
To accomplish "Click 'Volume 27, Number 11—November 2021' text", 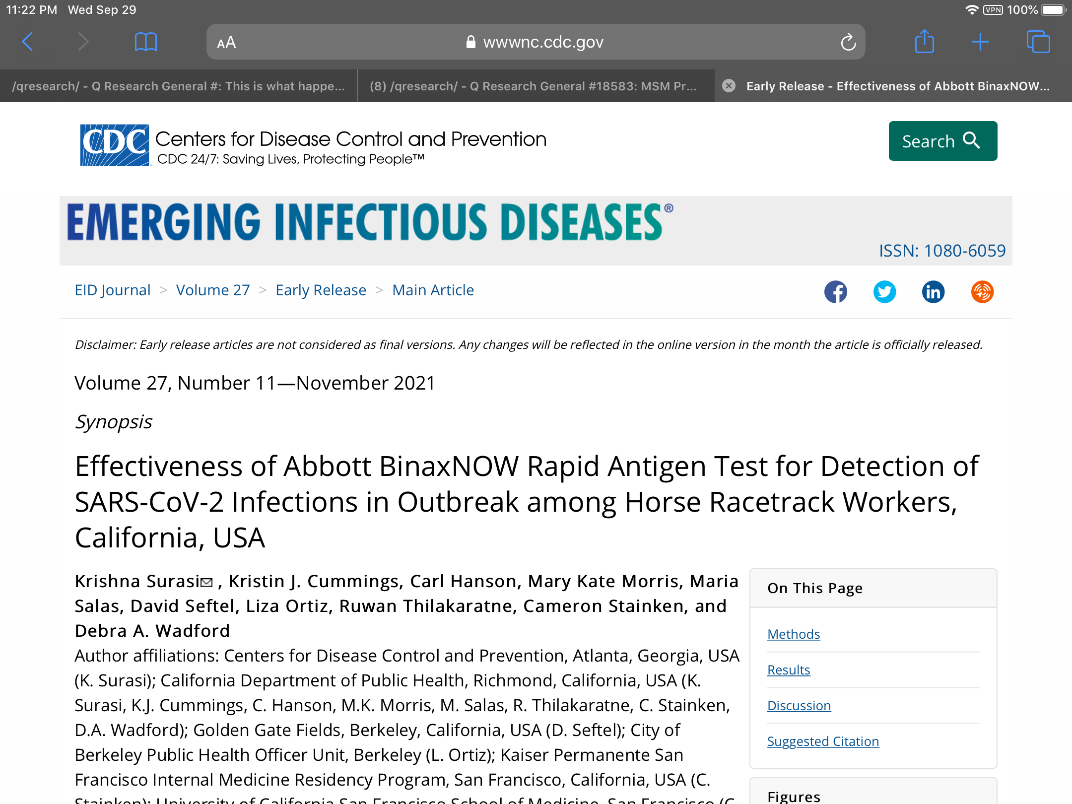I will [255, 383].
